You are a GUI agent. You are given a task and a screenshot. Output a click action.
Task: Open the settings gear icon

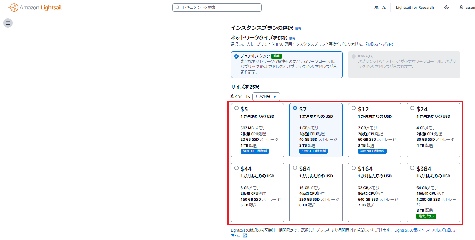446,7
